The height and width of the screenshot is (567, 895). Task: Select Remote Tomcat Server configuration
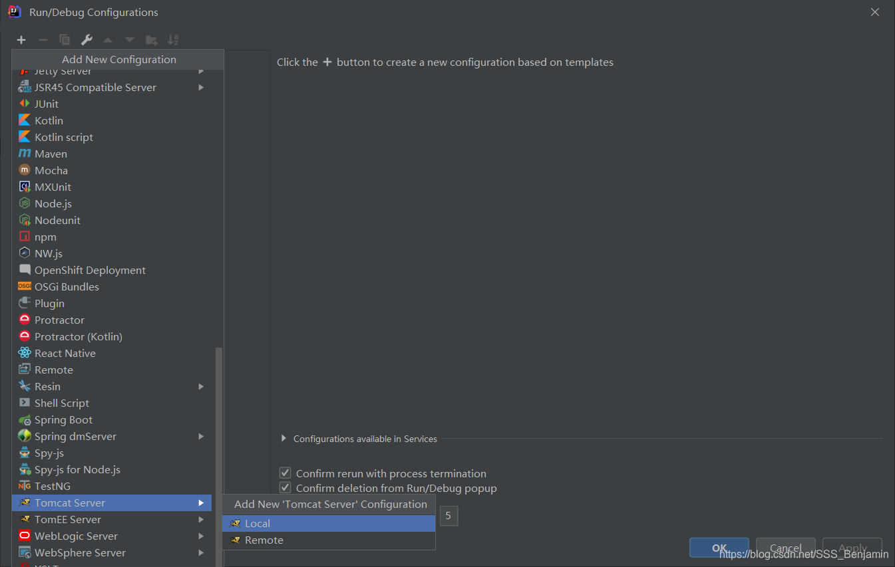pyautogui.click(x=329, y=540)
